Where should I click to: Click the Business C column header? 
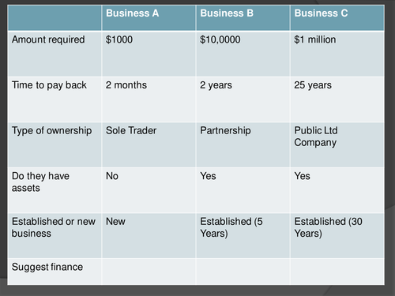tap(337, 17)
